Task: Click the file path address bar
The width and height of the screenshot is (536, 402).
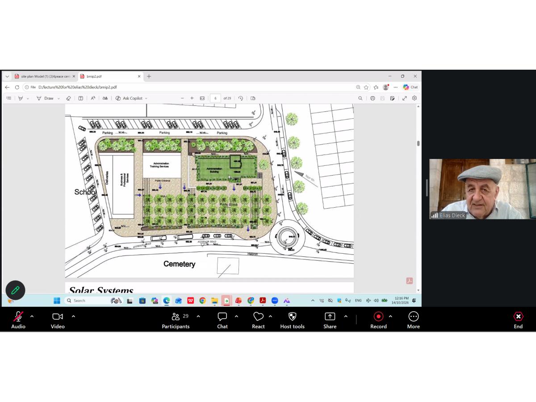Action: [192, 87]
